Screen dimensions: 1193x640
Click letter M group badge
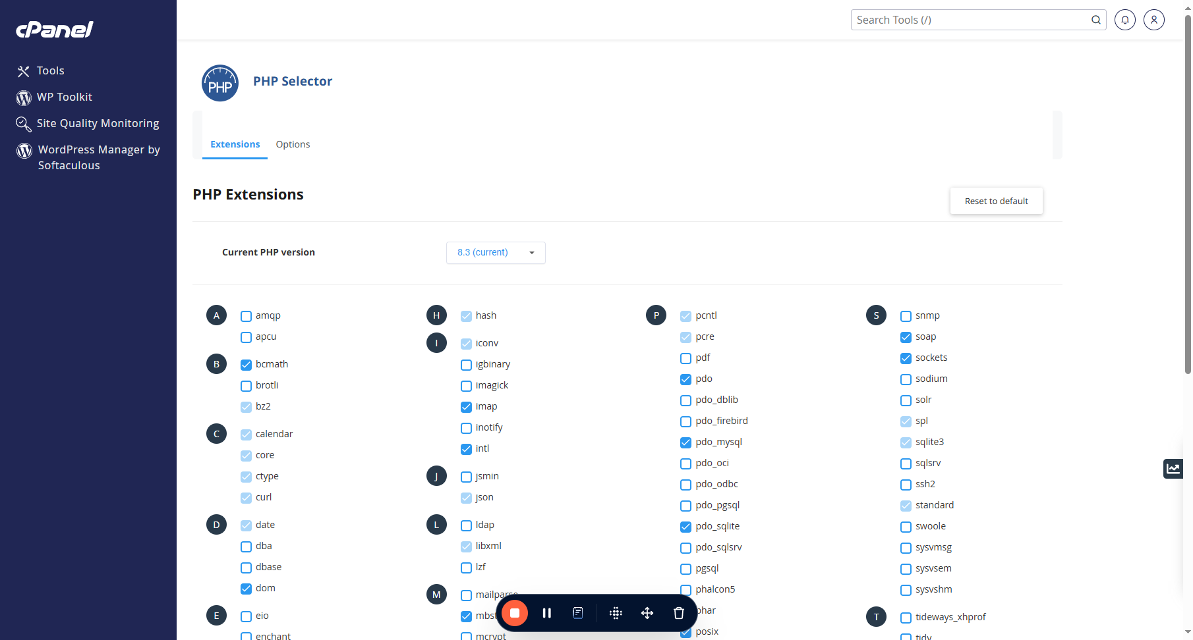point(436,595)
